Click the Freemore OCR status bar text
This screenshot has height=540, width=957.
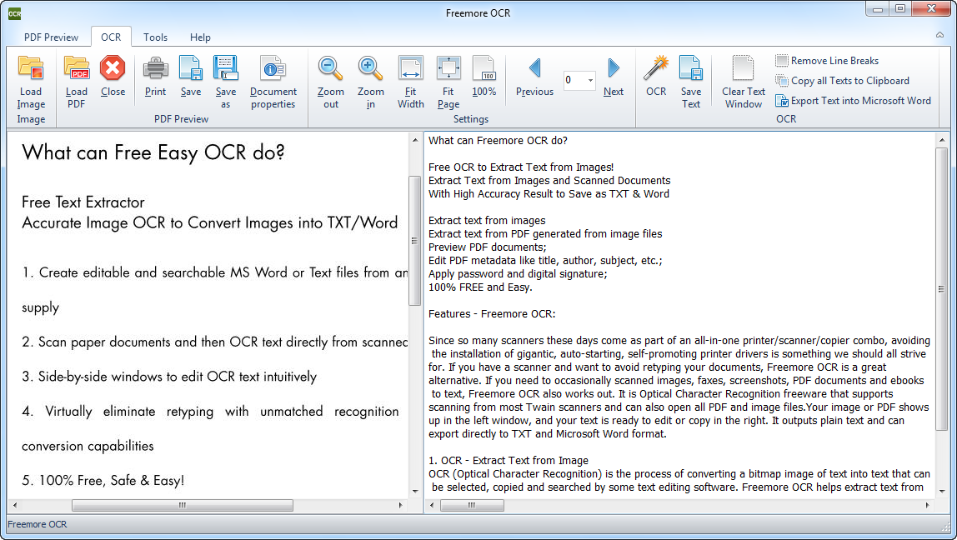tap(38, 524)
